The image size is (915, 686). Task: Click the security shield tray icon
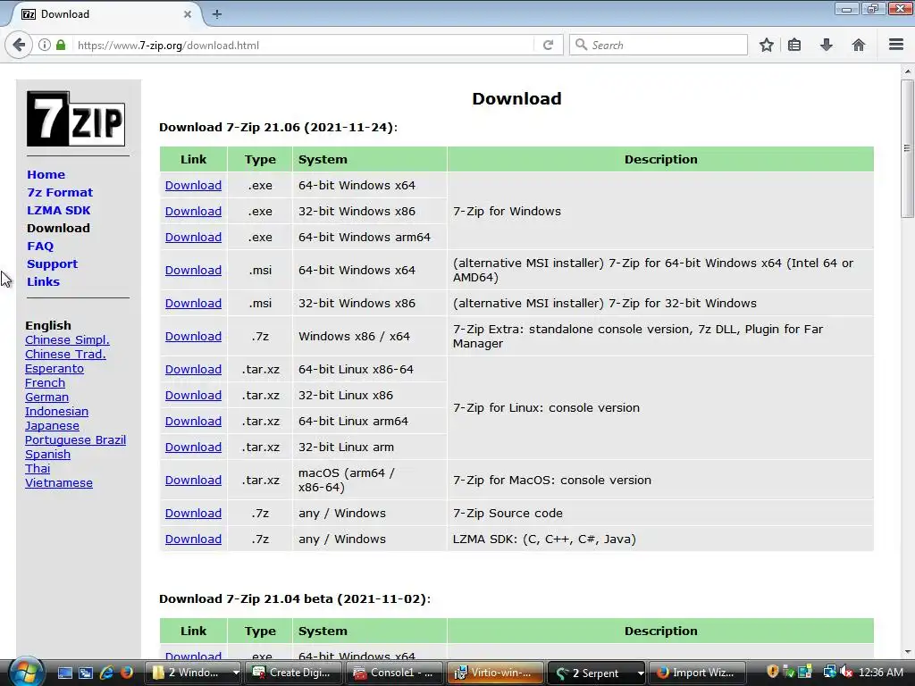772,672
